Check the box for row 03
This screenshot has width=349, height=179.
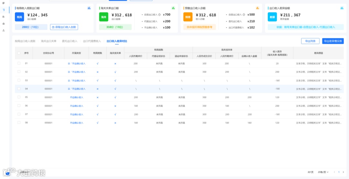coord(19,80)
